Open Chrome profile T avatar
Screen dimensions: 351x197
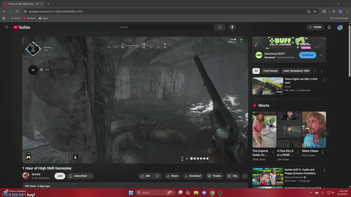tap(340, 11)
